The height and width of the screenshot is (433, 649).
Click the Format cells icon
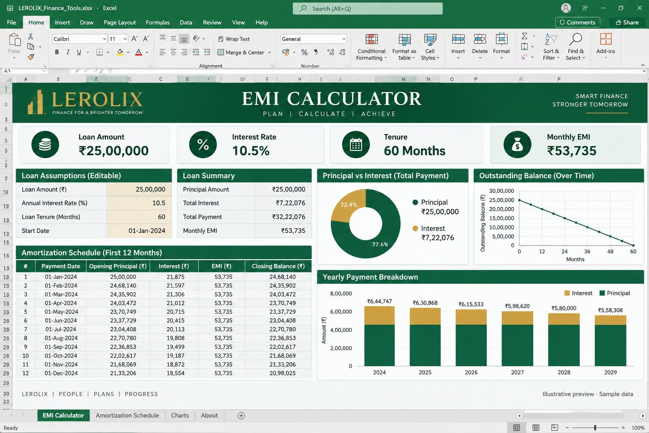pyautogui.click(x=502, y=39)
